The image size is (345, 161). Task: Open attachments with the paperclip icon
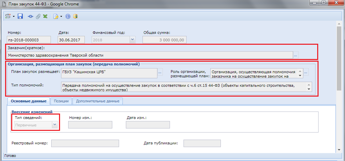[x=38, y=16]
